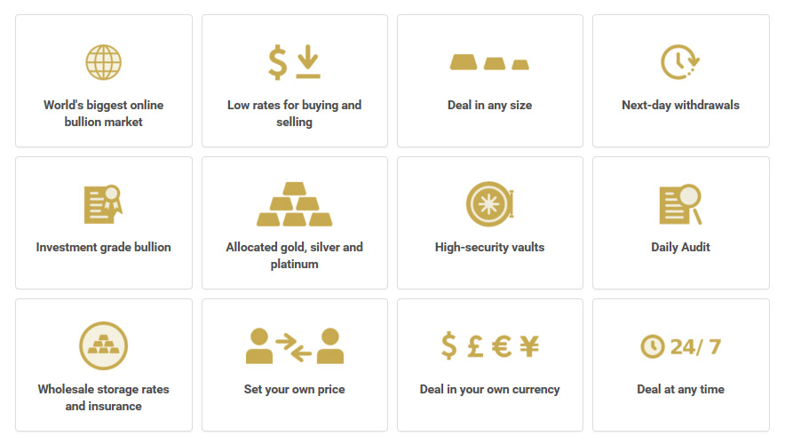The height and width of the screenshot is (444, 785).
Task: Click the 24/7 clock icon
Action: tap(680, 346)
